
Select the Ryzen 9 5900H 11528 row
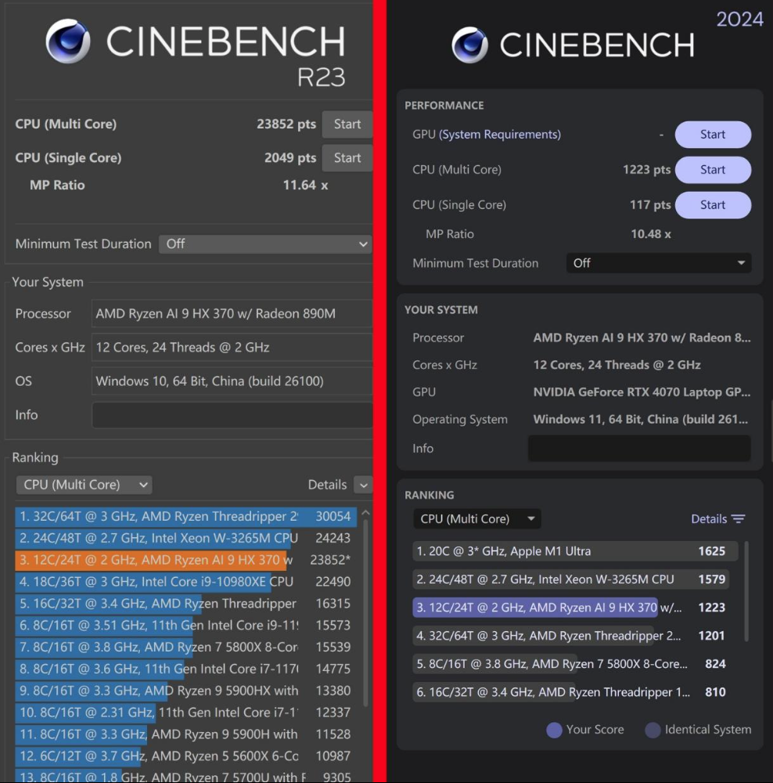tap(185, 734)
